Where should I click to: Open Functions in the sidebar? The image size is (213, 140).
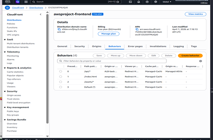point(12,27)
